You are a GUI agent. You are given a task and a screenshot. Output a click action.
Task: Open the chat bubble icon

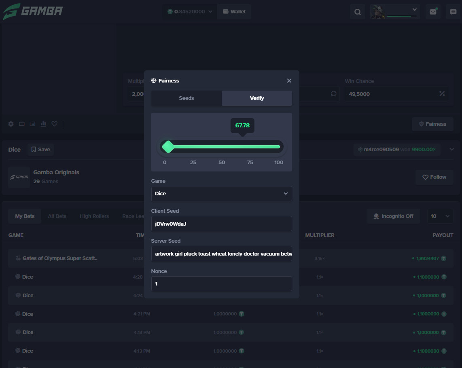coord(453,12)
